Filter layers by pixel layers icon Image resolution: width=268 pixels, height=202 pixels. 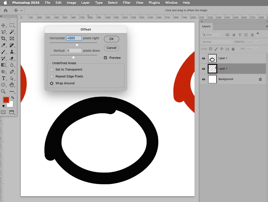coord(227,35)
